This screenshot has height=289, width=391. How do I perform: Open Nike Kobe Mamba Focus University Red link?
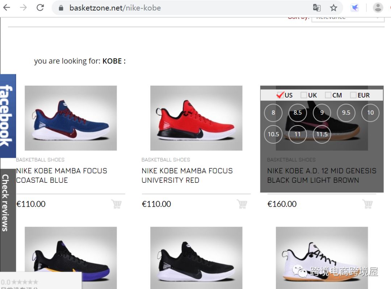[x=187, y=176]
